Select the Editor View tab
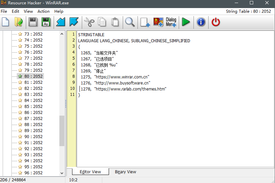The width and height of the screenshot is (275, 183). 90,172
